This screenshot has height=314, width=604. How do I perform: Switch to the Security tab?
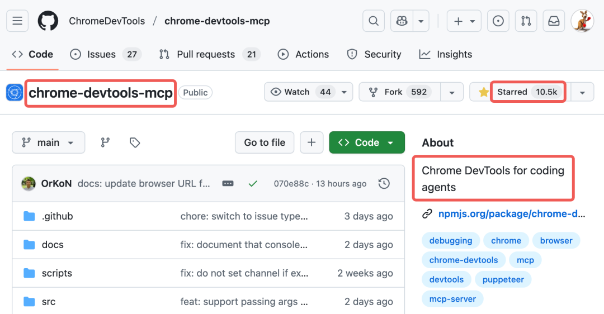[374, 54]
